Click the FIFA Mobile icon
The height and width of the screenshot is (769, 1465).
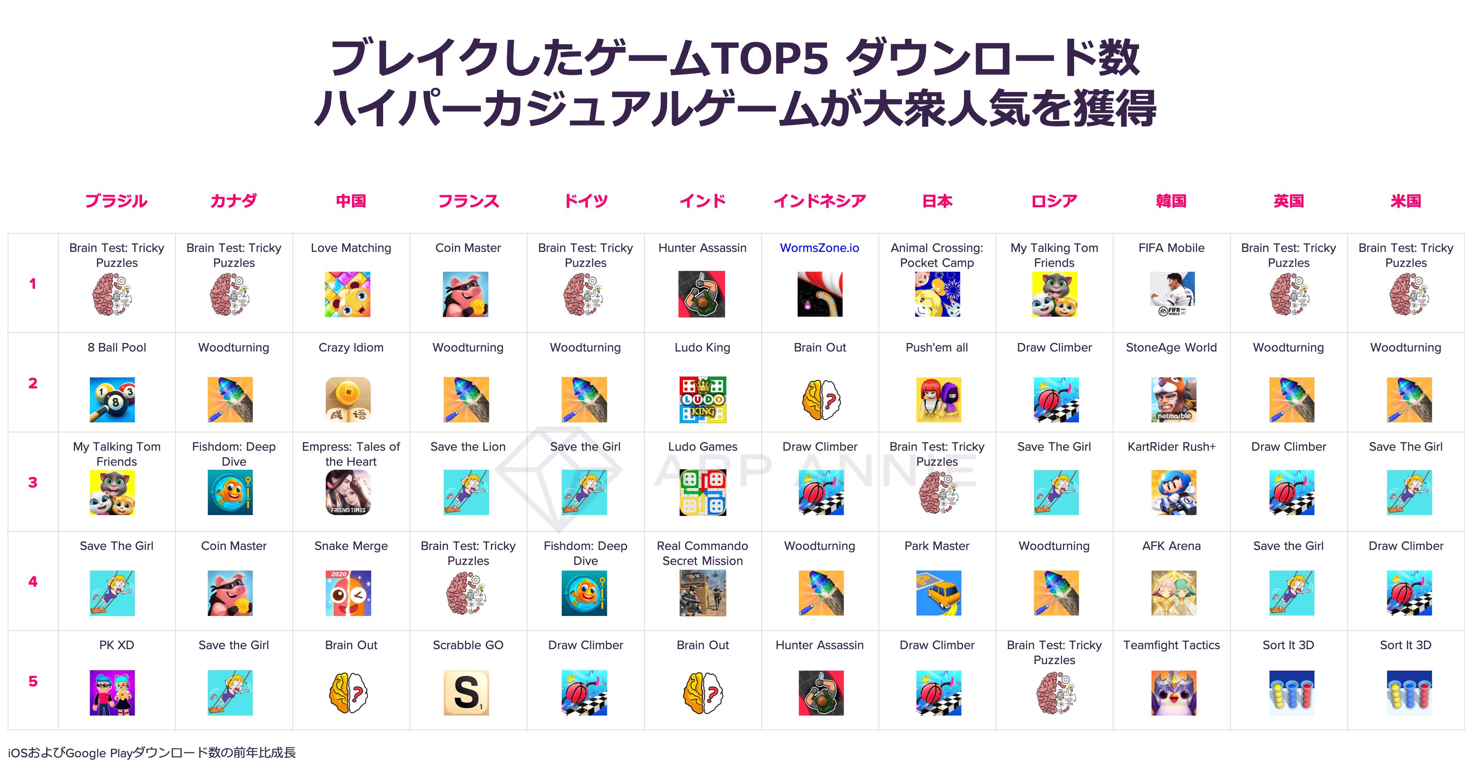[1172, 294]
